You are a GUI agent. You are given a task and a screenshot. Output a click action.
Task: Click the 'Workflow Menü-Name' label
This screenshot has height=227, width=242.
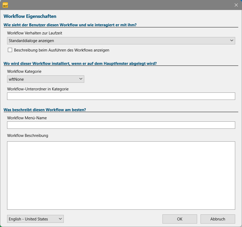tap(27, 118)
